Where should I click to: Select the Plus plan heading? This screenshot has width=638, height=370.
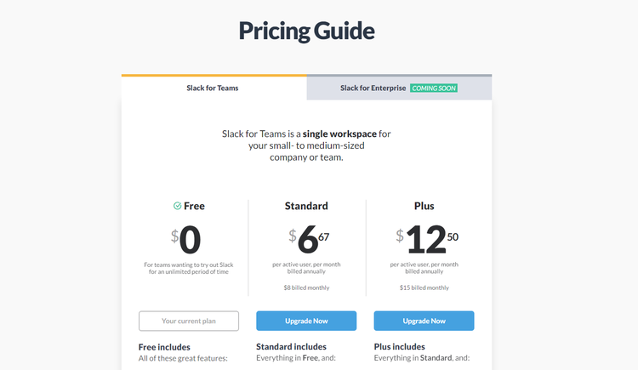click(x=424, y=206)
